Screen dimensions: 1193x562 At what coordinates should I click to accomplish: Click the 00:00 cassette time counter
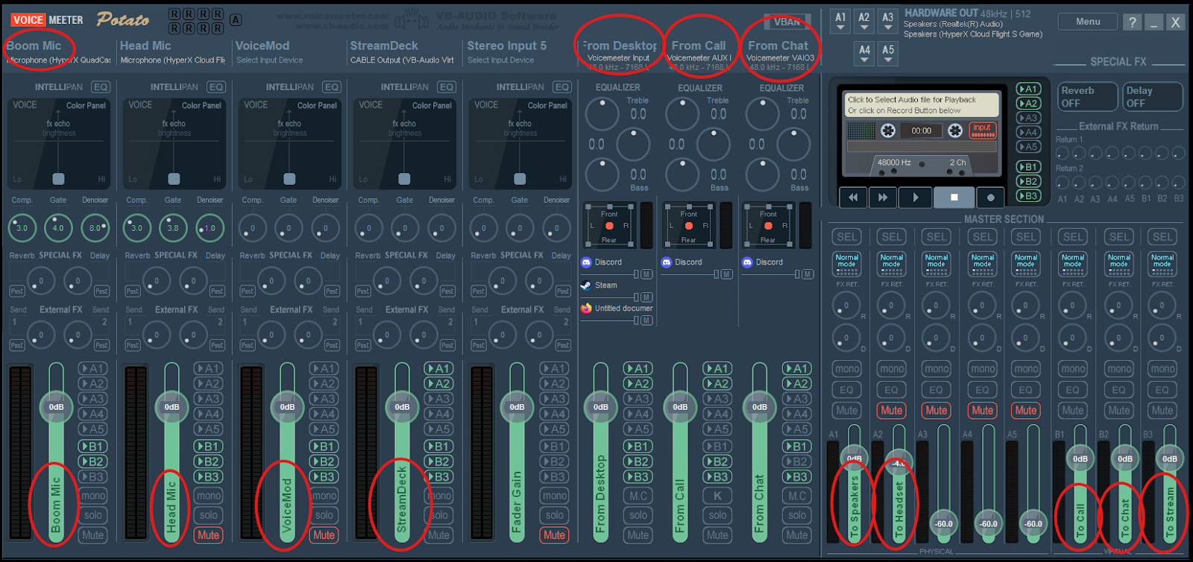[x=922, y=130]
